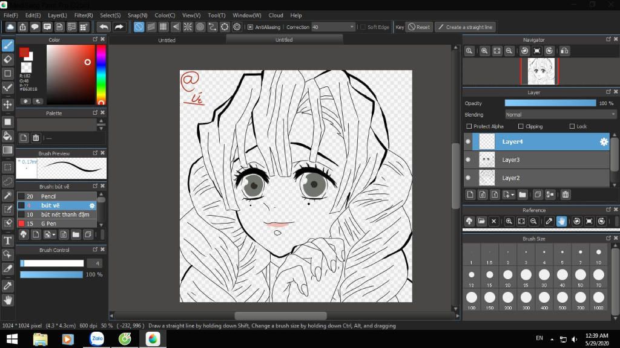Open the Layer(L) menu
The height and width of the screenshot is (348, 620).
58,15
